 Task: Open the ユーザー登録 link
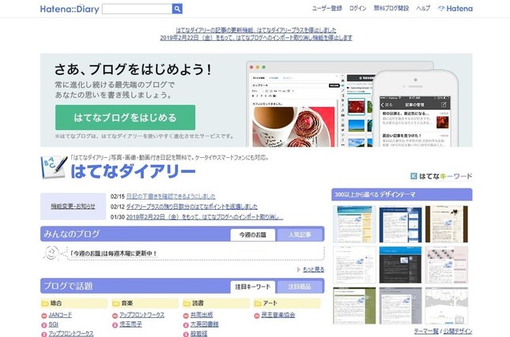click(327, 8)
